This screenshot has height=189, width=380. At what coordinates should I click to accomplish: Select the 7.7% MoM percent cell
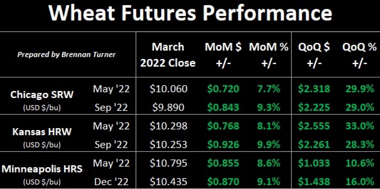click(269, 89)
